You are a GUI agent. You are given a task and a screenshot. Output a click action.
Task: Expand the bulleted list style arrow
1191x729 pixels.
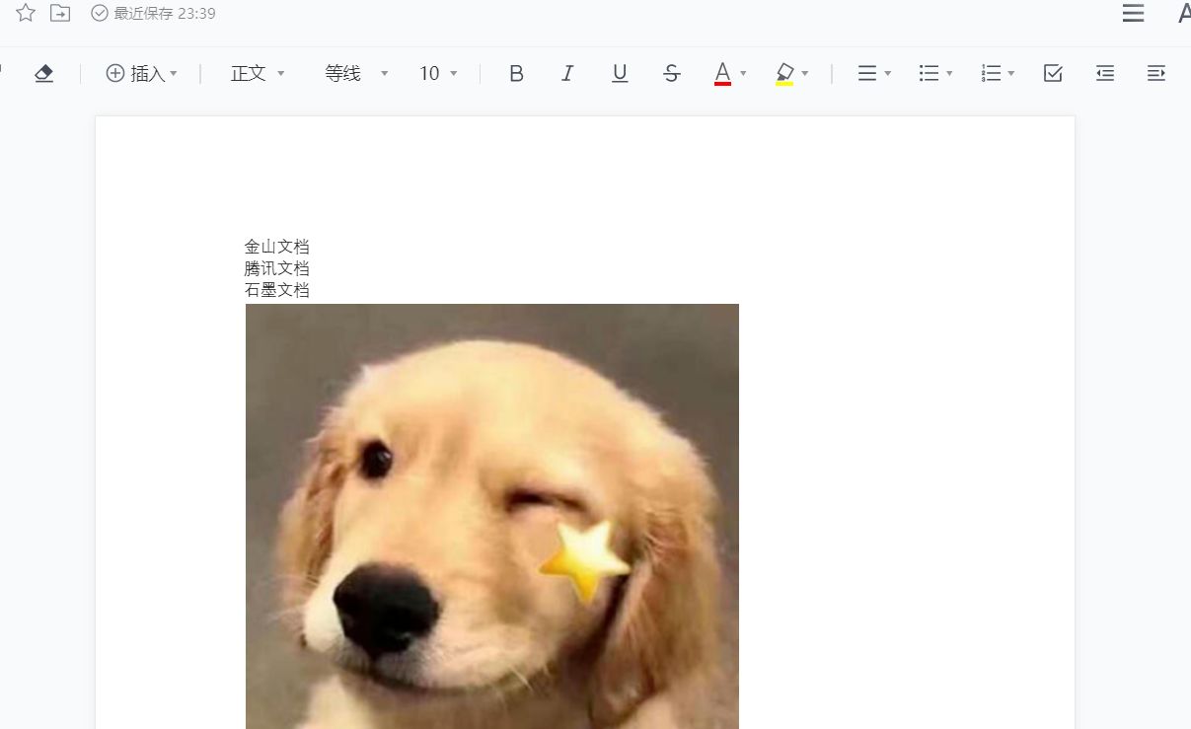click(949, 74)
